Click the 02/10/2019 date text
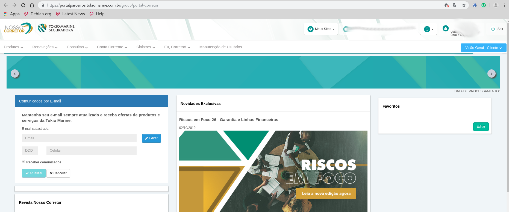Image resolution: width=509 pixels, height=212 pixels. pyautogui.click(x=187, y=128)
